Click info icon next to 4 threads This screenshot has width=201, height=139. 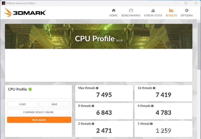click(152, 106)
